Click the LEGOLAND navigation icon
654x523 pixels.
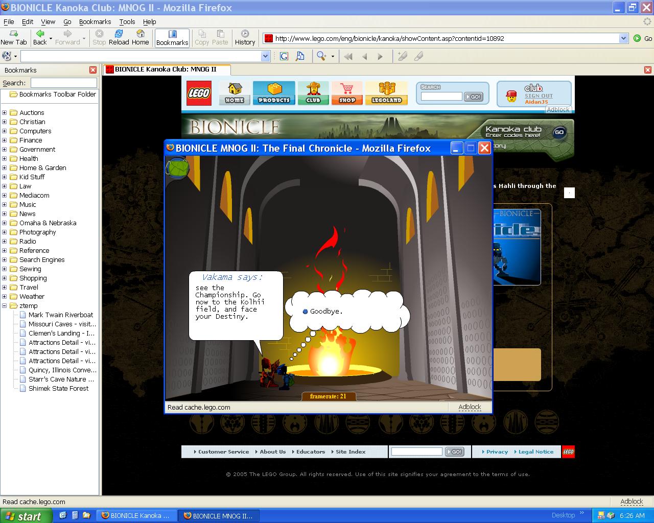(386, 93)
